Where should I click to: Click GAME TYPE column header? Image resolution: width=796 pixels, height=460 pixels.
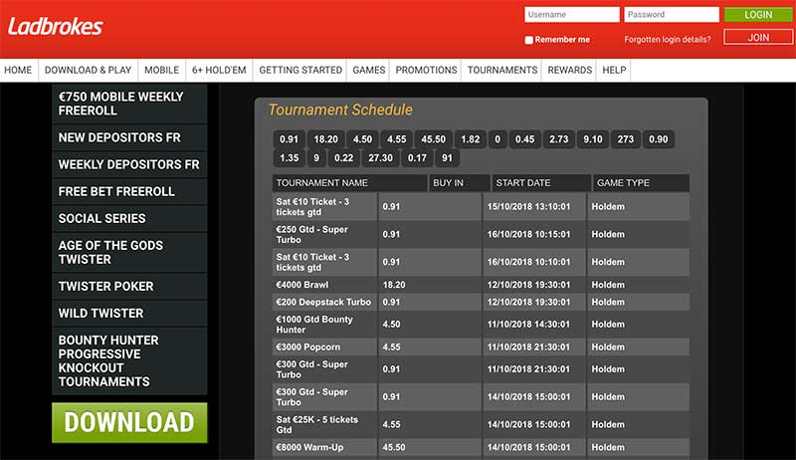pyautogui.click(x=641, y=183)
